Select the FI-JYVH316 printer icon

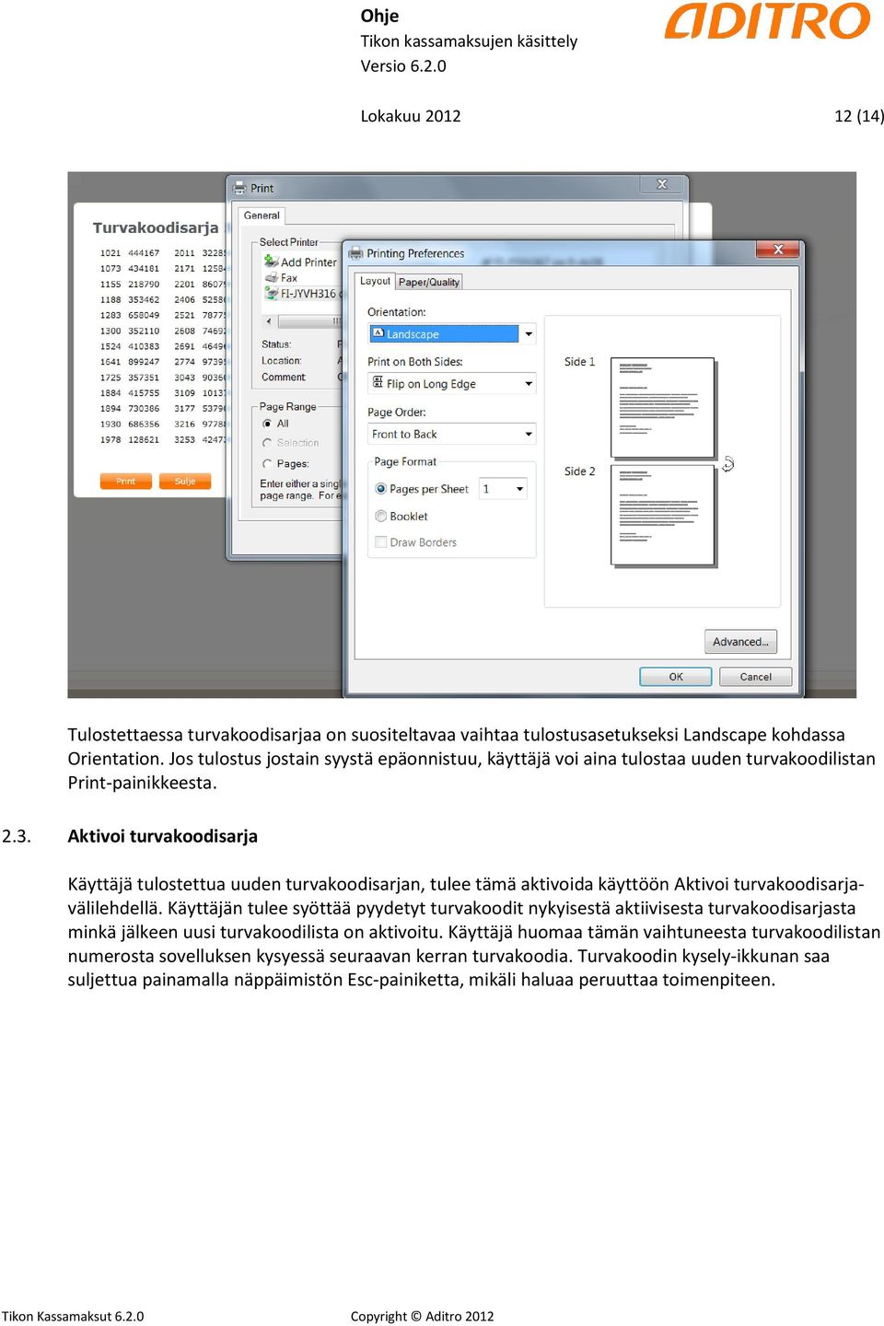[272, 293]
